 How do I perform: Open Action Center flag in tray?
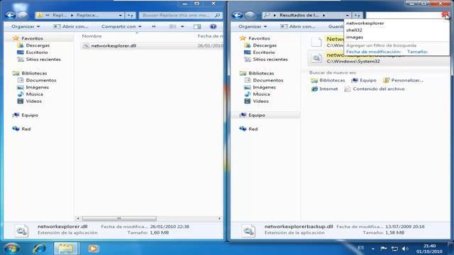384,249
